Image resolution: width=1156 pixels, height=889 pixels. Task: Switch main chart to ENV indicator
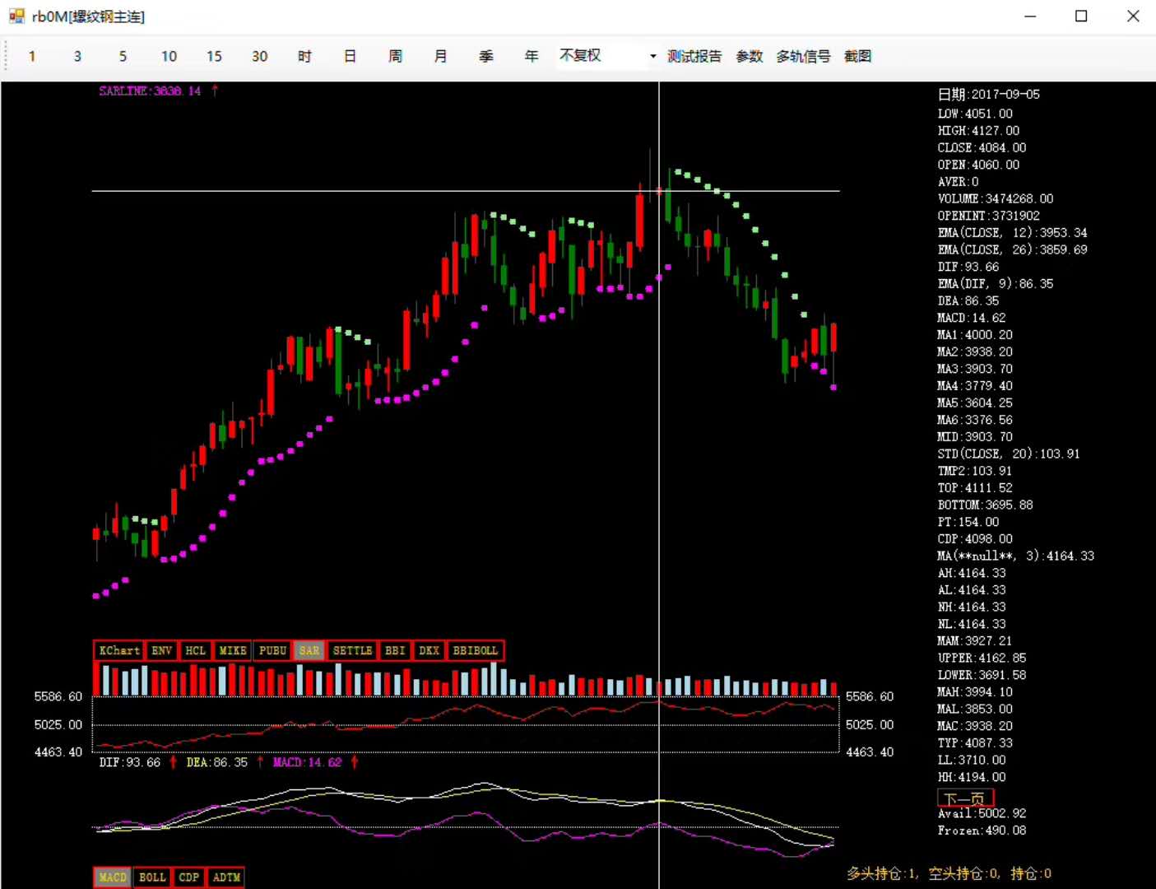click(161, 650)
